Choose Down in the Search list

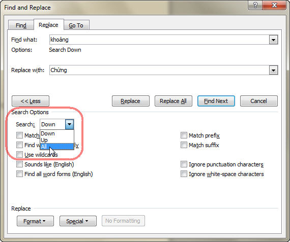point(57,133)
